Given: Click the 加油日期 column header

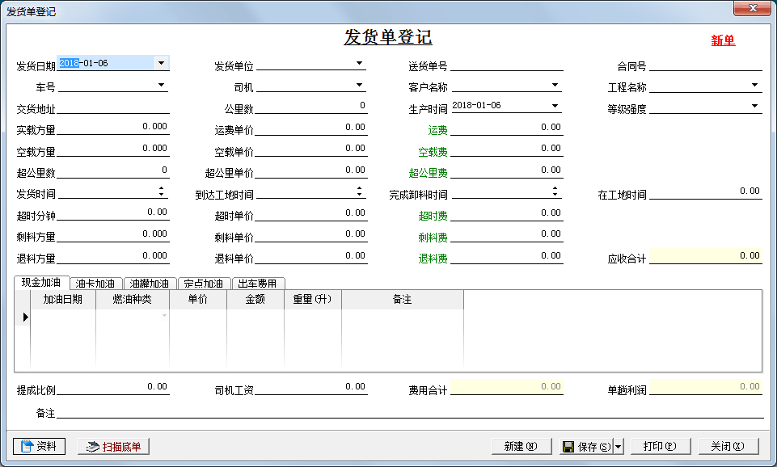Looking at the screenshot, I should point(63,300).
